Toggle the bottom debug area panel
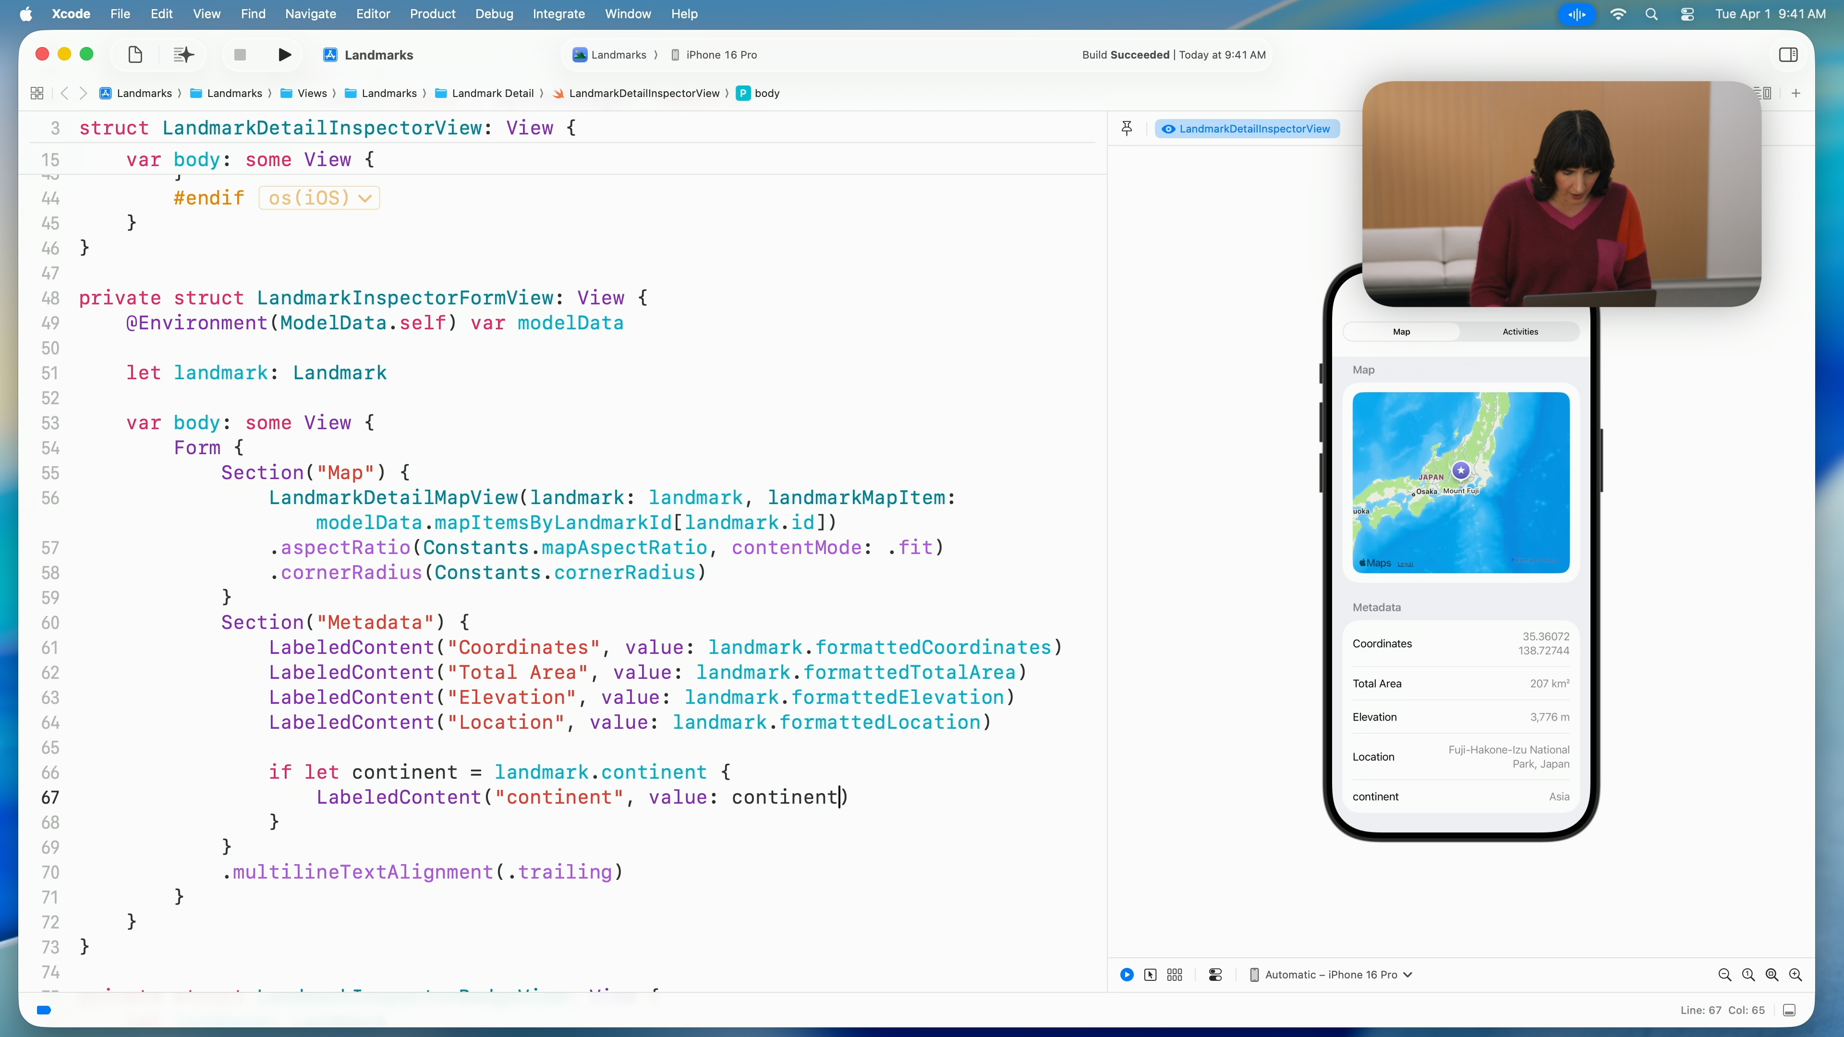The width and height of the screenshot is (1844, 1037). click(x=1789, y=1011)
